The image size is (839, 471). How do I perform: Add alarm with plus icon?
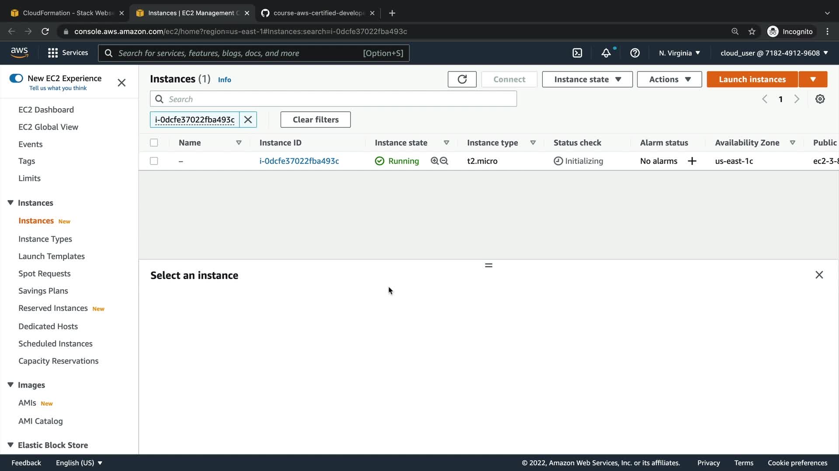click(x=692, y=161)
